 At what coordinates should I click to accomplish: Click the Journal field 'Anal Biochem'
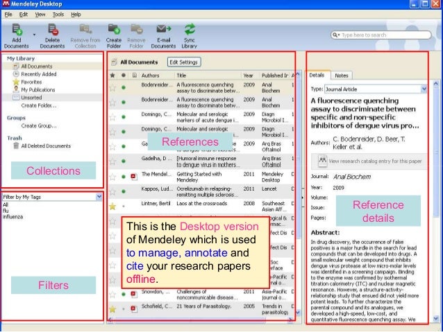point(352,177)
